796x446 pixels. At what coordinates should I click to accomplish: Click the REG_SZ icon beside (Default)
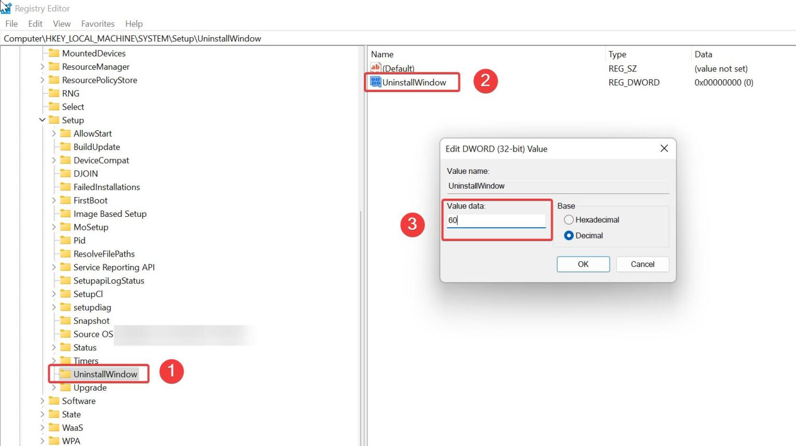375,68
